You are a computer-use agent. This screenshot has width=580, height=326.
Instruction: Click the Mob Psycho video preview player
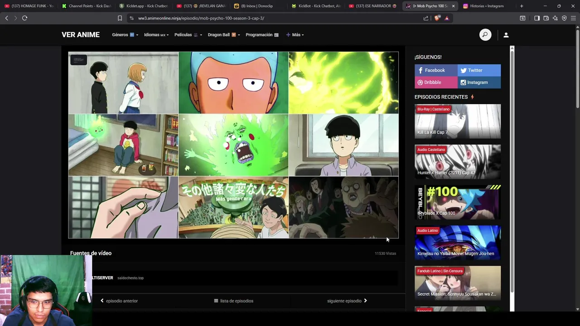233,145
